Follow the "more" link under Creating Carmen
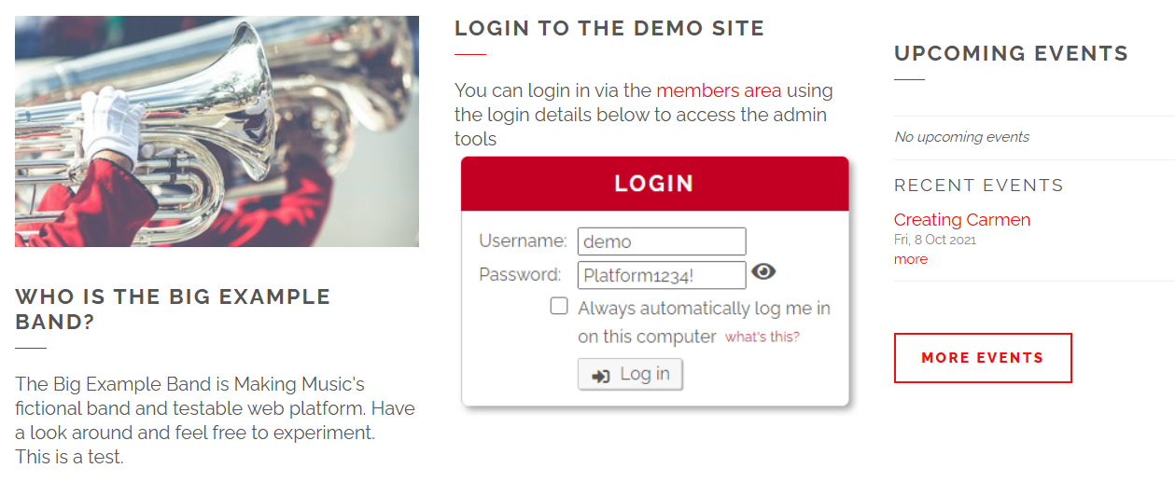1175x482 pixels. click(910, 259)
